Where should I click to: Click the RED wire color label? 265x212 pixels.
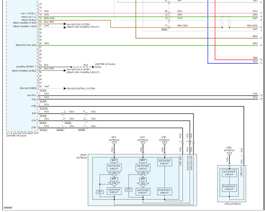255,58
